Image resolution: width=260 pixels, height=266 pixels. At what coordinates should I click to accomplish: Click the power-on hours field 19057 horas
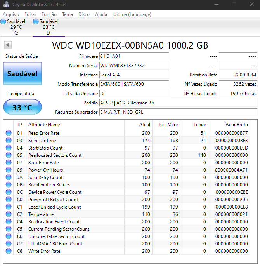[238, 94]
